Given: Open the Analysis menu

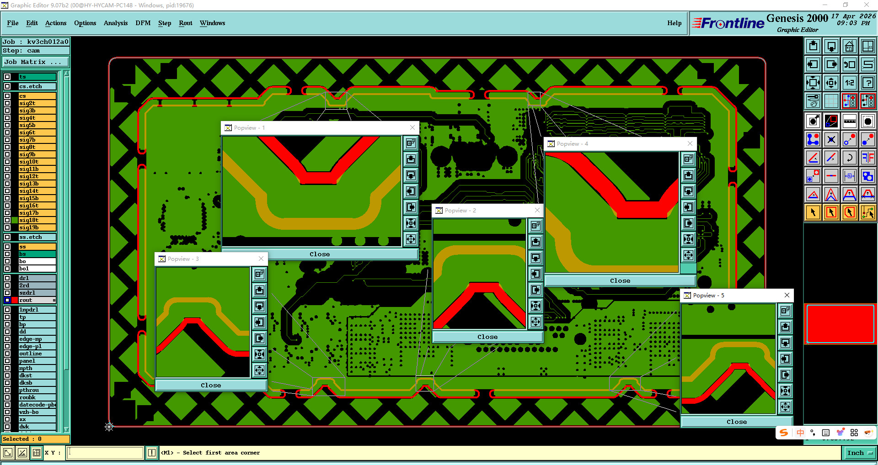Looking at the screenshot, I should [116, 23].
